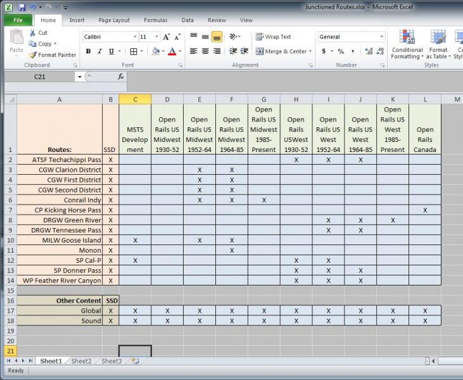Decrease font size with Shrink Font icon
The height and width of the screenshot is (380, 463).
(177, 37)
